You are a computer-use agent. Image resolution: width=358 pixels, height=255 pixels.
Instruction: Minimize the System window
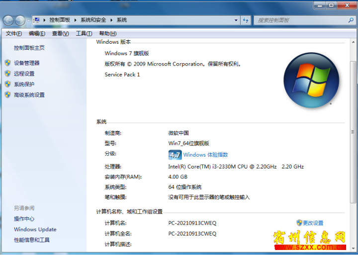point(320,5)
